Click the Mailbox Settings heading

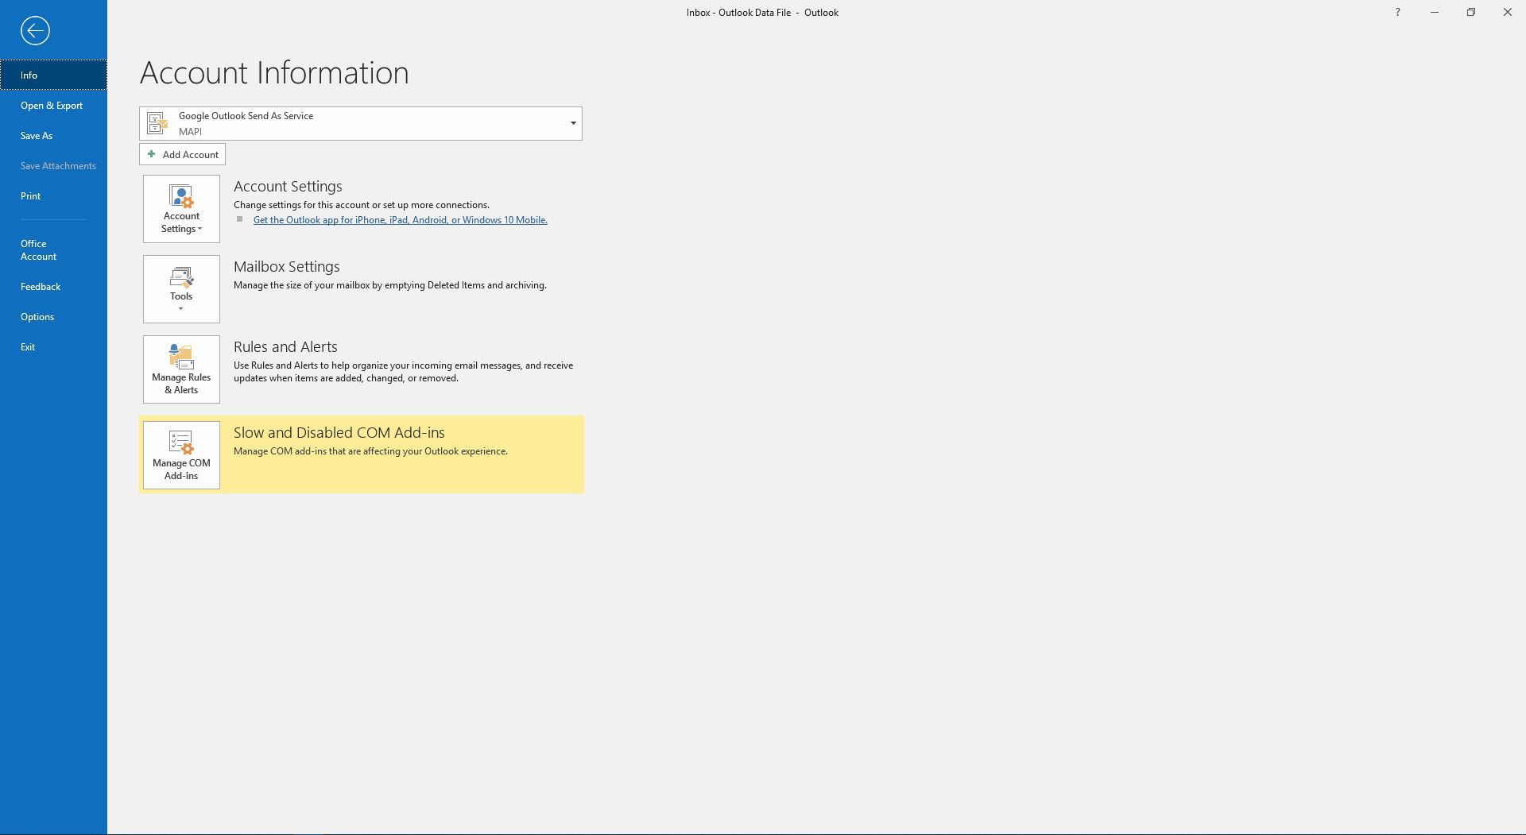point(286,266)
